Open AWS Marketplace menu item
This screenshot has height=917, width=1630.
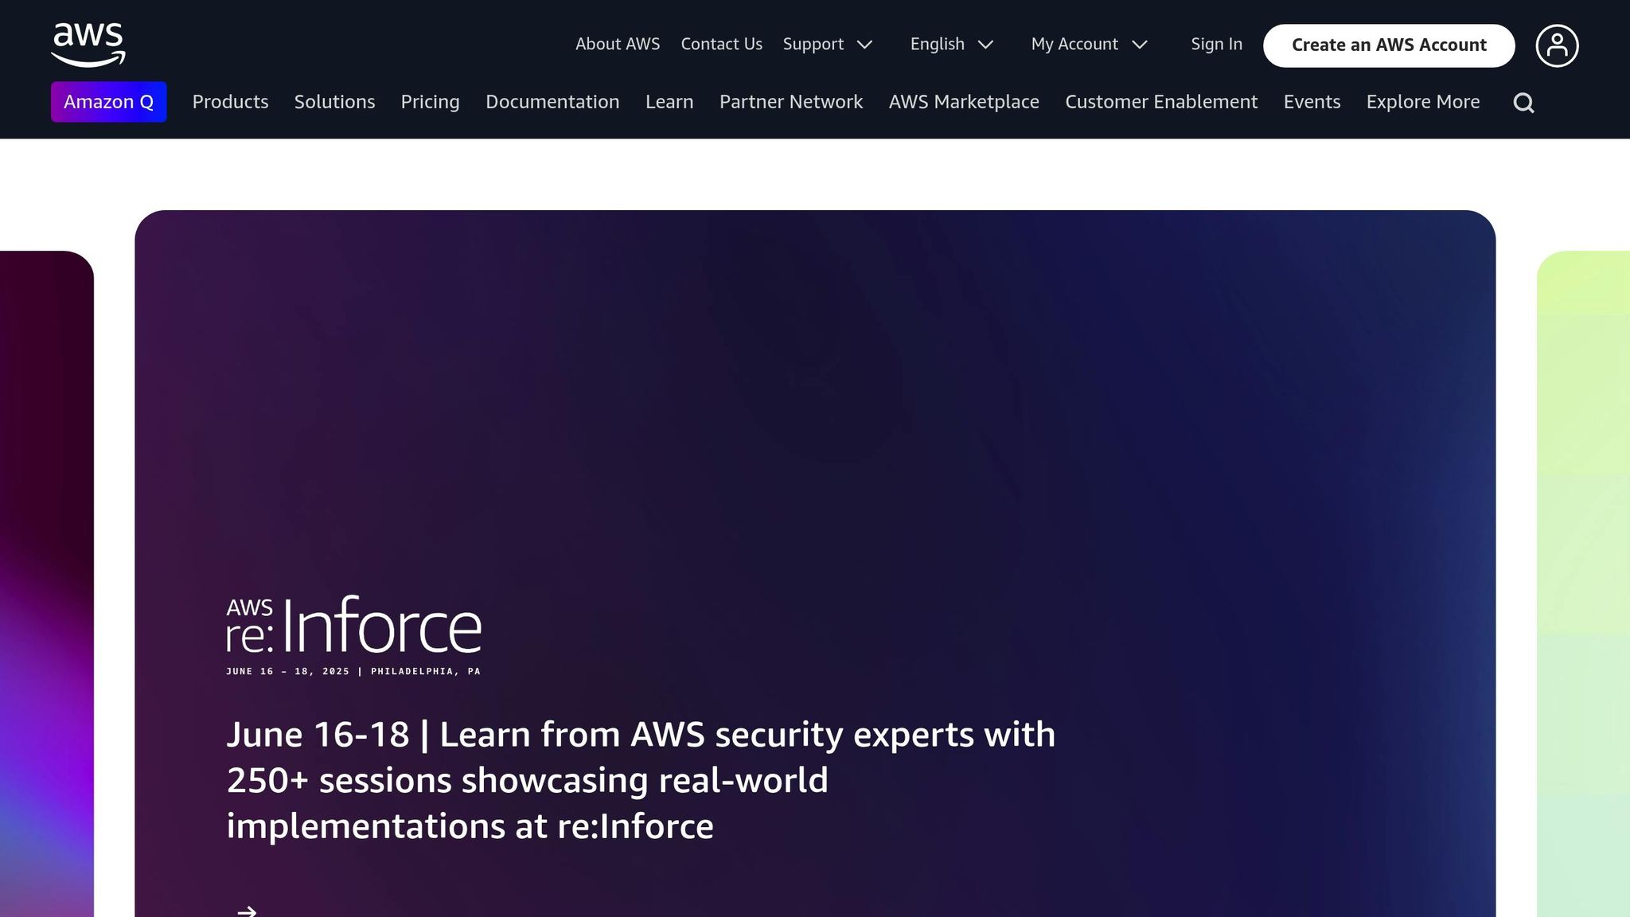pos(964,102)
